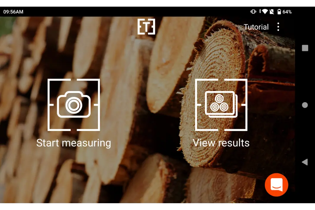Tap the no-SIM card status icon
Viewport: 315px width, 210px height.
click(271, 12)
